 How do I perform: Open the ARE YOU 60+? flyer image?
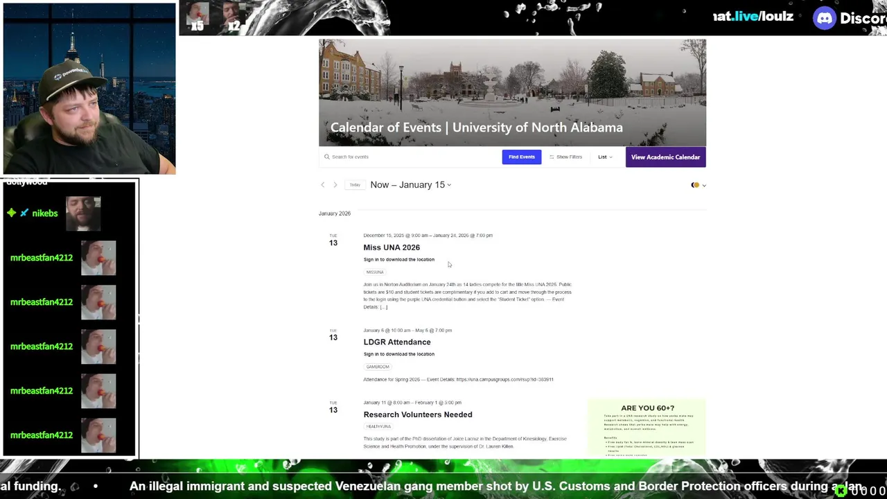[647, 428]
